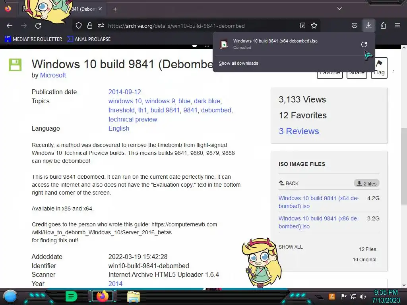Download the x64 debombed ISO link

[319, 202]
